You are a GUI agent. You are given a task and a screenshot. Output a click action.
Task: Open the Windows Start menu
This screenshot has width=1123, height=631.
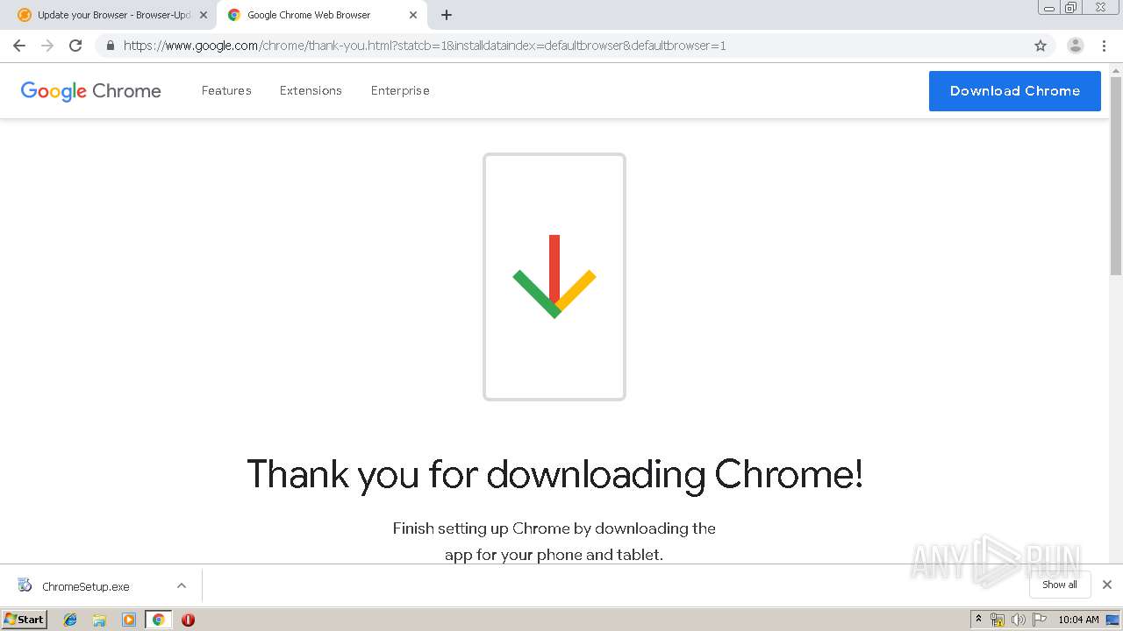[25, 619]
